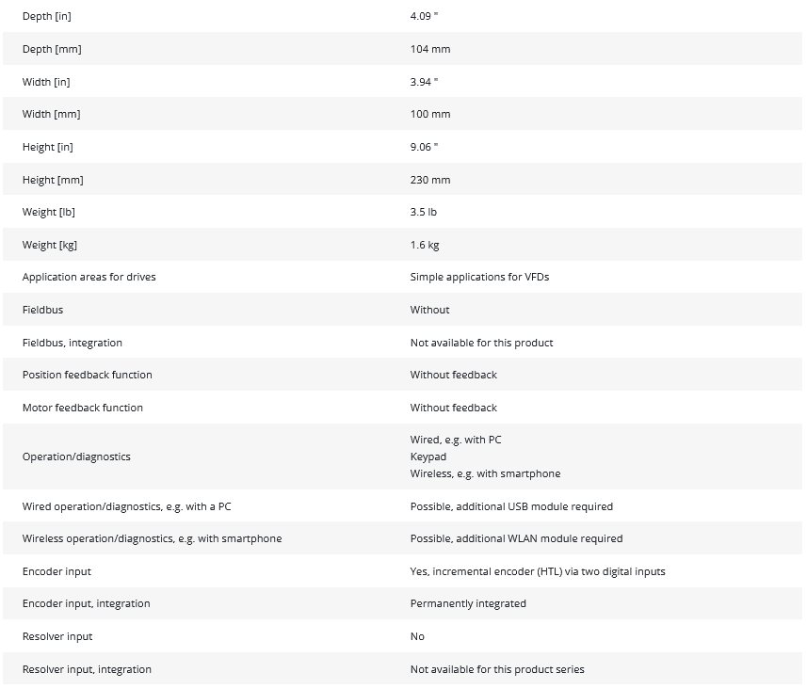The image size is (807, 689).
Task: Click the "3.5 lb" weight value
Action: [x=424, y=212]
